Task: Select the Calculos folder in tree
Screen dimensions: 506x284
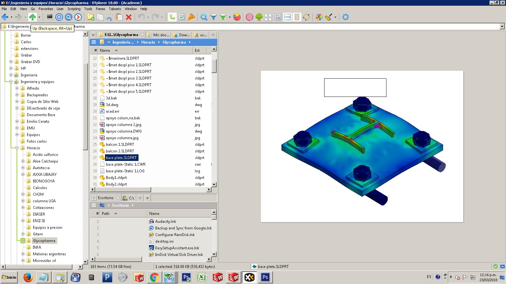Action: coord(40,188)
